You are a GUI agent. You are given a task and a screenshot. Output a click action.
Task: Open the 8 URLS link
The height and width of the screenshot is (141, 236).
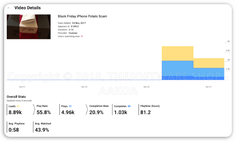(x=76, y=26)
